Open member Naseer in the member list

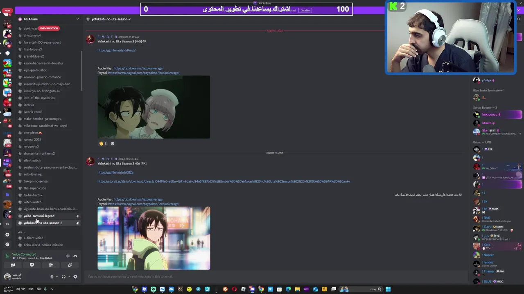point(497,255)
